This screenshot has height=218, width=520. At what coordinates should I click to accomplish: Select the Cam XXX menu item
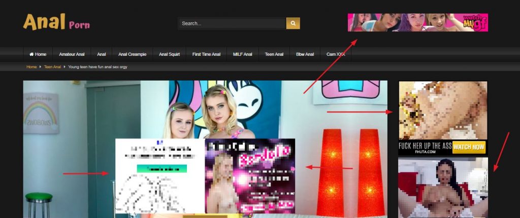336,54
